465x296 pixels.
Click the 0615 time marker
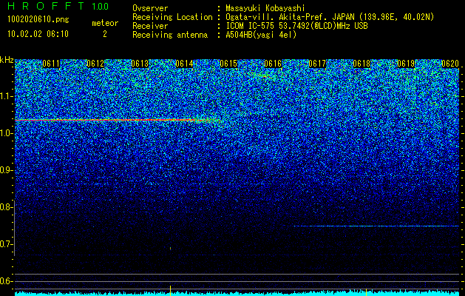point(228,64)
